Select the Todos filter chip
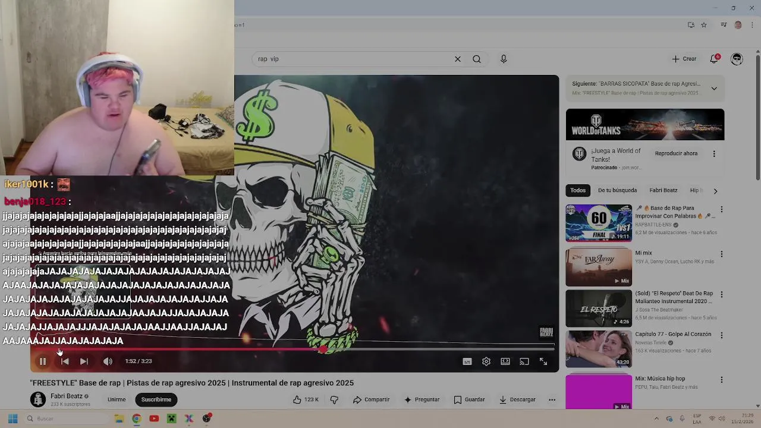The image size is (761, 428). [578, 190]
